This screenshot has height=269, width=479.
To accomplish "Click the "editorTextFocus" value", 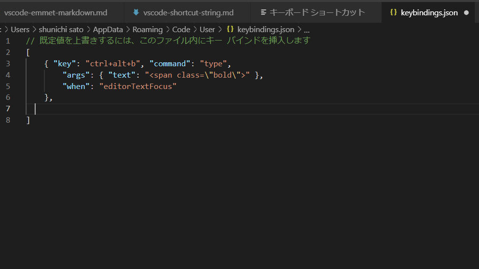I will tap(138, 87).
